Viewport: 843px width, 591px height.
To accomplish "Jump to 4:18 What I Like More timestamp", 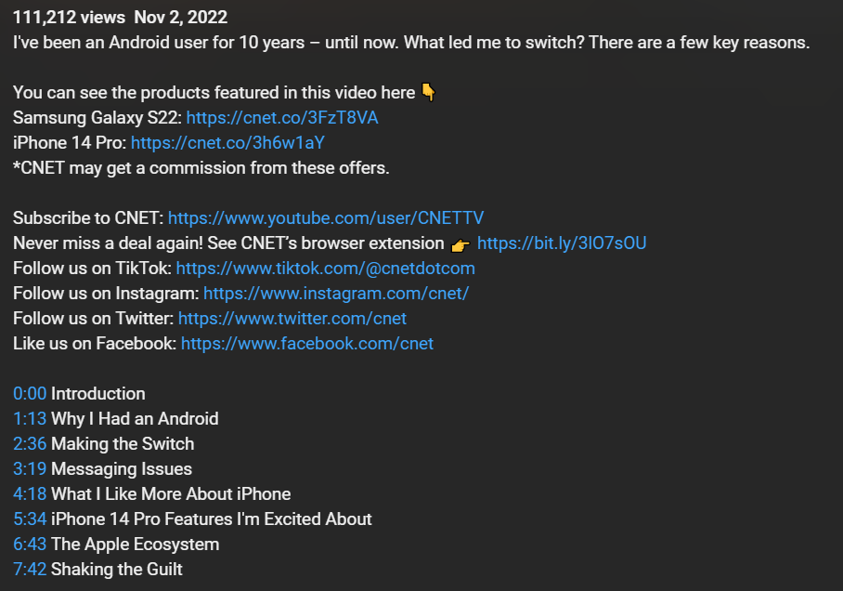I will click(x=30, y=493).
